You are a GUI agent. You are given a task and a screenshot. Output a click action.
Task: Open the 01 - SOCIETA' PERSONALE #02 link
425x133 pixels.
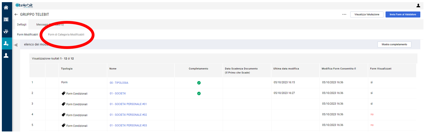(128, 115)
